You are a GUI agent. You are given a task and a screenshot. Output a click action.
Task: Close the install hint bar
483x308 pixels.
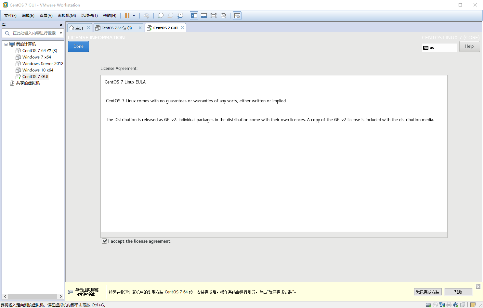tap(478, 287)
